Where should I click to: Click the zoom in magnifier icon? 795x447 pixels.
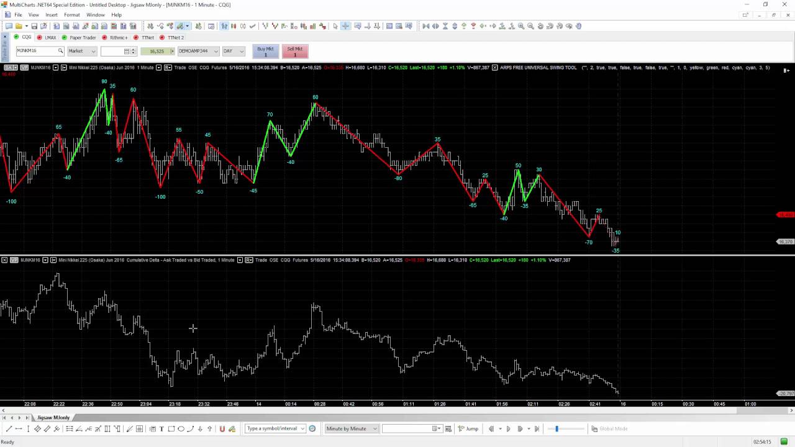click(521, 26)
